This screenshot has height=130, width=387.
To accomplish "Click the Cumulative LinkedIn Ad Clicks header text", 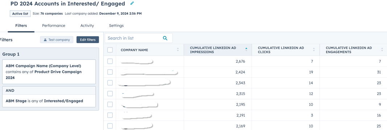I will (x=281, y=50).
